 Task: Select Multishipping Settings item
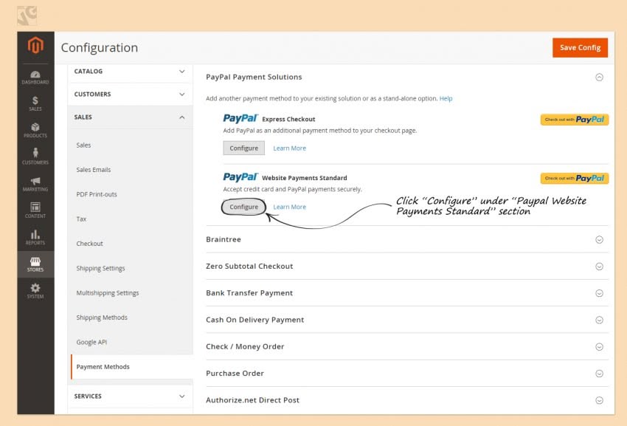click(x=108, y=293)
